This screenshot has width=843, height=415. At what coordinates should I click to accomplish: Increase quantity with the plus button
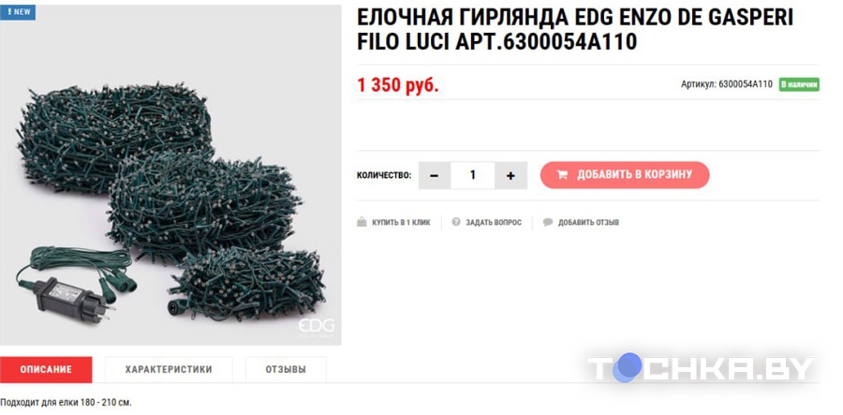[510, 175]
